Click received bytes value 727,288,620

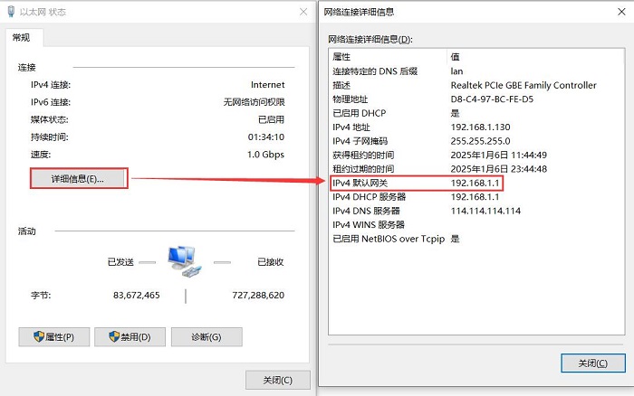[x=258, y=295]
